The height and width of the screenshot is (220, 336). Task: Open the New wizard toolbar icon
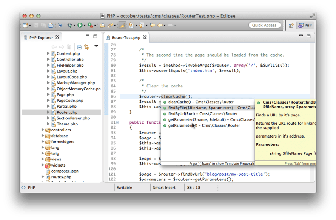click(x=25, y=25)
